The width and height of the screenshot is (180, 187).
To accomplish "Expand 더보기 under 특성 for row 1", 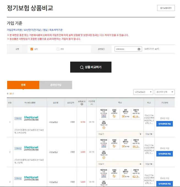I will (120, 134).
